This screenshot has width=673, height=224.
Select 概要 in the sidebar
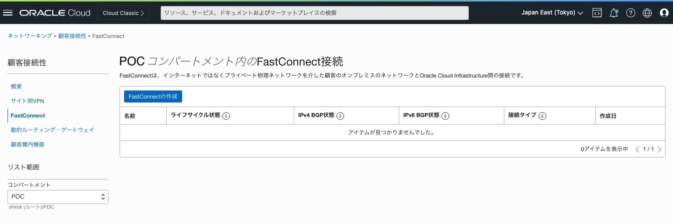coord(17,86)
